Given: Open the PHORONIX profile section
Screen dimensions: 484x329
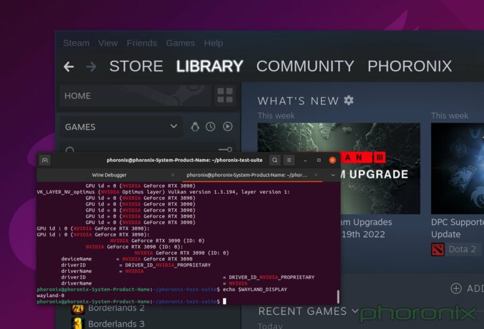Looking at the screenshot, I should coord(409,66).
